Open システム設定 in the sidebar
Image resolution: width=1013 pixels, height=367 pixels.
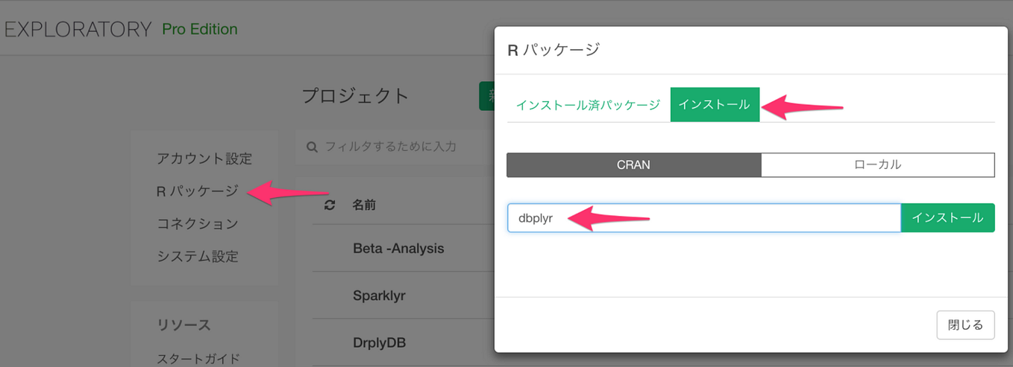(x=197, y=257)
